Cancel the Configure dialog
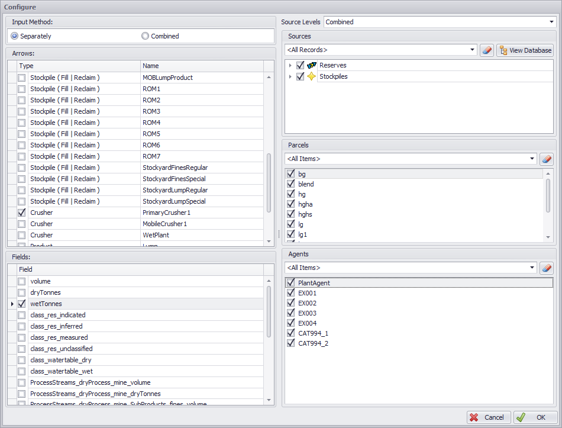Image resolution: width=562 pixels, height=428 pixels. (x=488, y=417)
